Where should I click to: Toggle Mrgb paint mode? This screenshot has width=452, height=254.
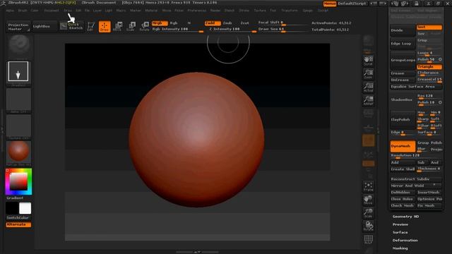coord(160,23)
